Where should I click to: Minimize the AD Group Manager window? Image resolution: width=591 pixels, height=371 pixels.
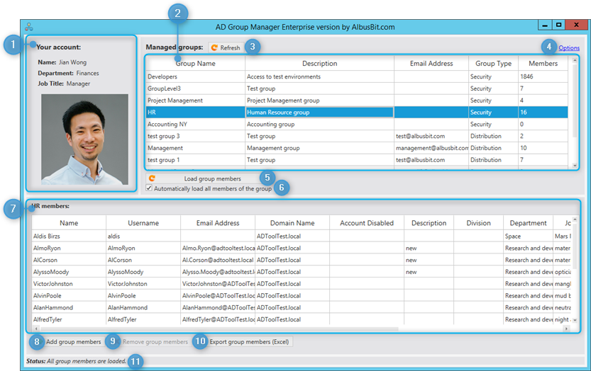(x=545, y=25)
